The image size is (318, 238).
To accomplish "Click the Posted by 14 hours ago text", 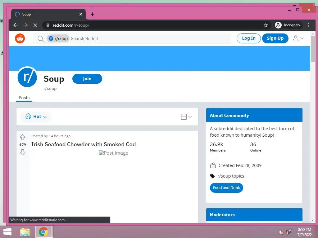I will click(51, 136).
